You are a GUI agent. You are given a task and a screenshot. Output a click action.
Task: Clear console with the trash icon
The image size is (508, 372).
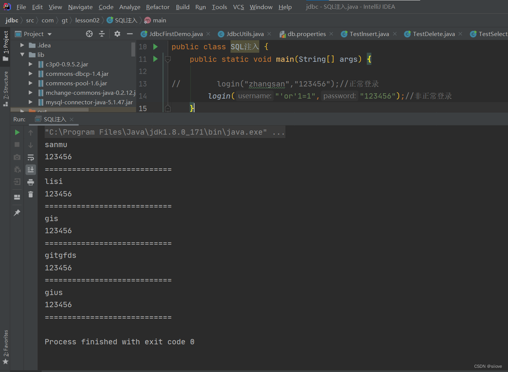[x=31, y=195]
